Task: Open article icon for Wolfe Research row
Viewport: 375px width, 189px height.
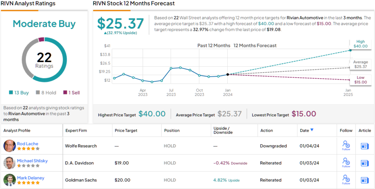Action: click(364, 146)
